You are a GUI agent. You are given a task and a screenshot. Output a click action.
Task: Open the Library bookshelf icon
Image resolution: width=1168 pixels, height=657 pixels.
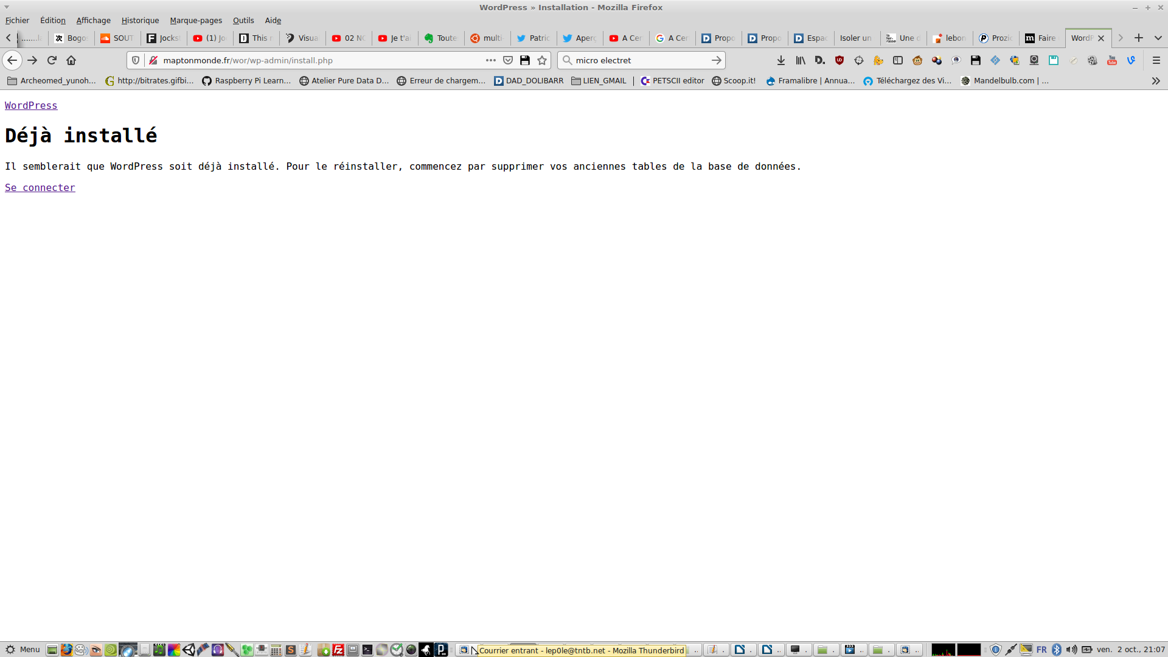(x=801, y=60)
